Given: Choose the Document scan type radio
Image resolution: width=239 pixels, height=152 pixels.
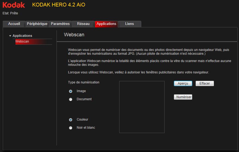Looking at the screenshot, I should click(71, 99).
